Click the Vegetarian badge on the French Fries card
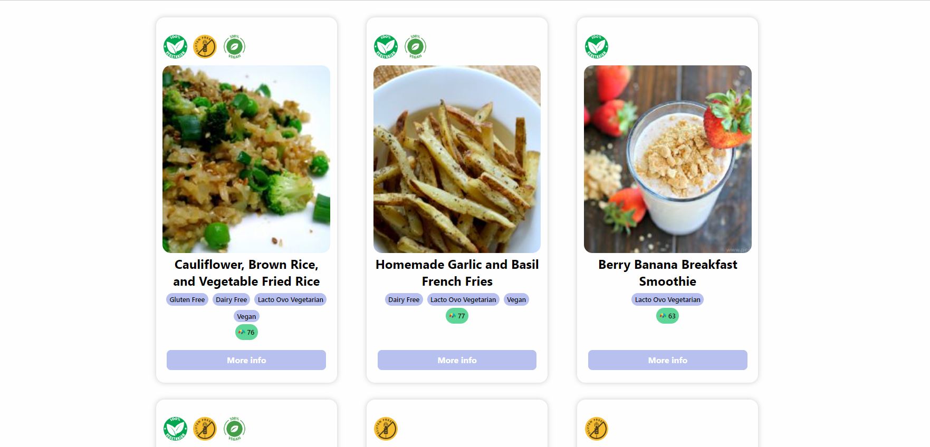Image resolution: width=930 pixels, height=447 pixels. coord(386,46)
